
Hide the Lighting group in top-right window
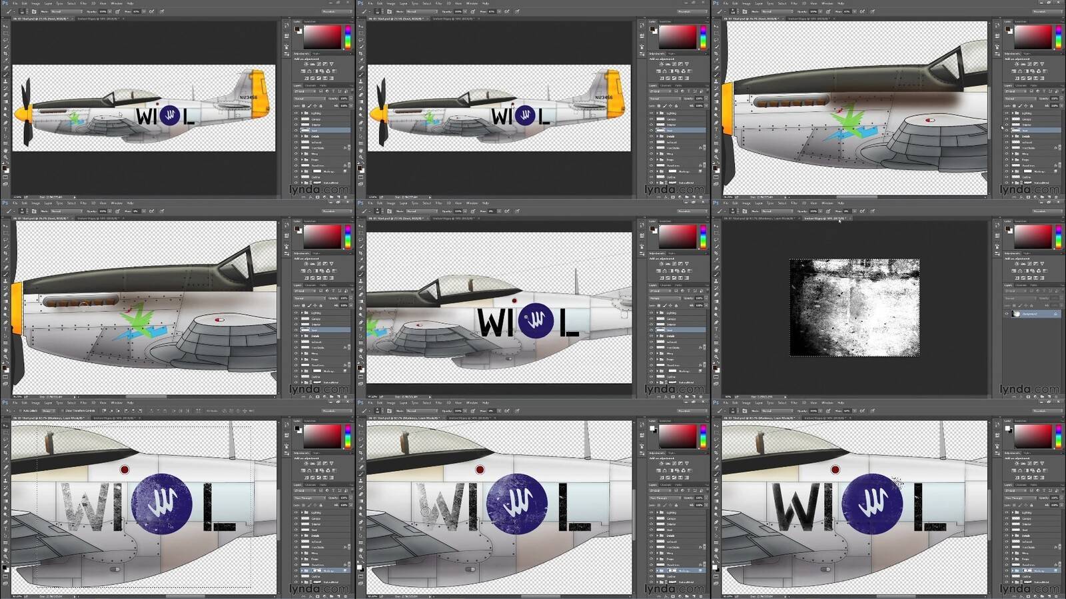click(x=1007, y=113)
